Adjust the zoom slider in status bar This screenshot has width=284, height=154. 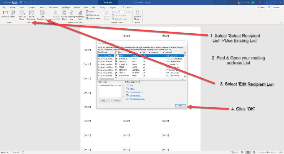point(267,152)
